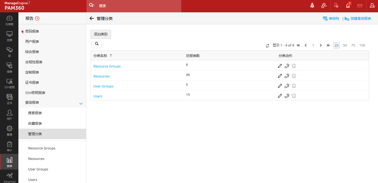Open 密码报表 in the reports menu

[32, 31]
